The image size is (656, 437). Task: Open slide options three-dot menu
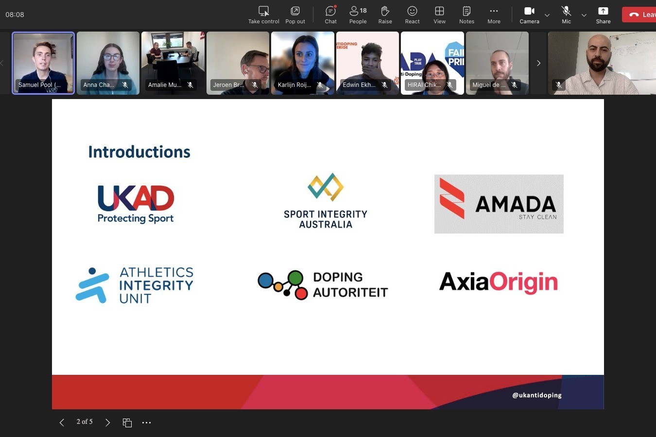[x=146, y=422]
